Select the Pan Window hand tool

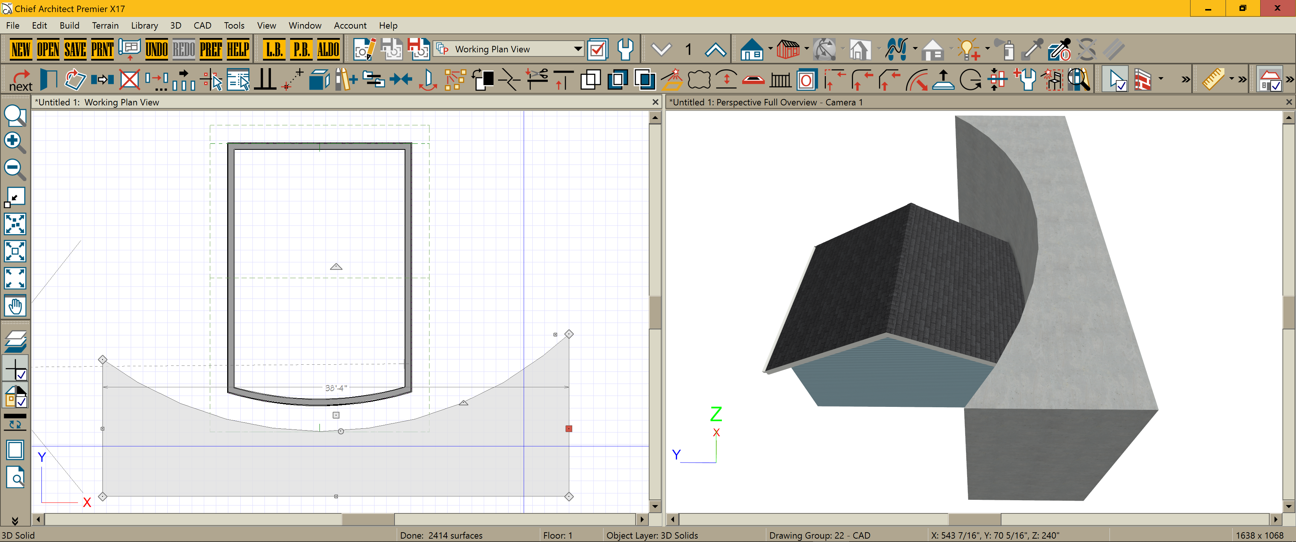coord(15,305)
